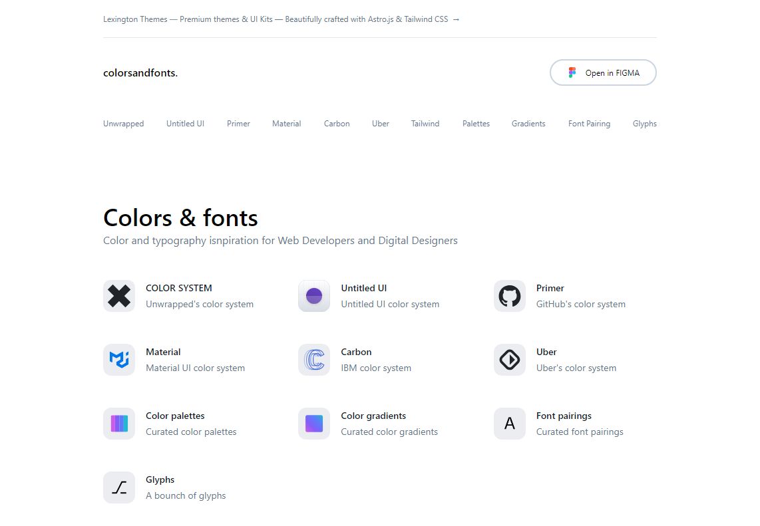Screen dimensions: 760x526
Task: Open Material from the navigation bar
Action: pyautogui.click(x=286, y=124)
